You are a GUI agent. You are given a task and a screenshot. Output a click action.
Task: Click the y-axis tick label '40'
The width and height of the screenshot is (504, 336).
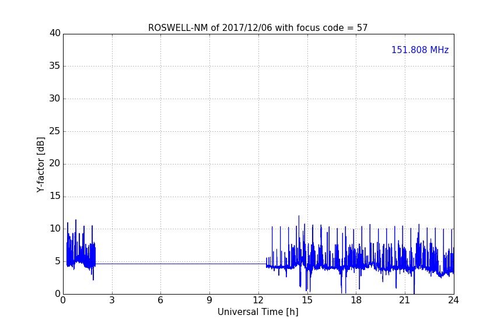55,33
